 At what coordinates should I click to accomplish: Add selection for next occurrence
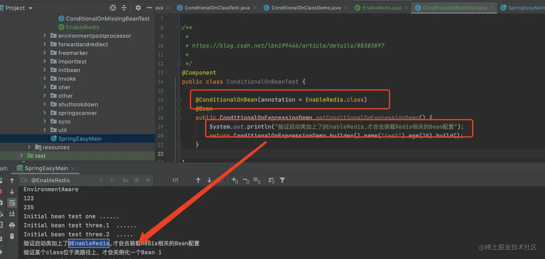pyautogui.click(x=235, y=180)
